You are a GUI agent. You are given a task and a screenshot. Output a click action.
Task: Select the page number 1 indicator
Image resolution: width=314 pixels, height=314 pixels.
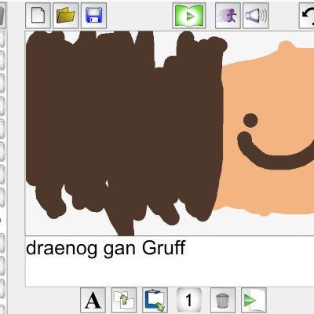coord(189,300)
